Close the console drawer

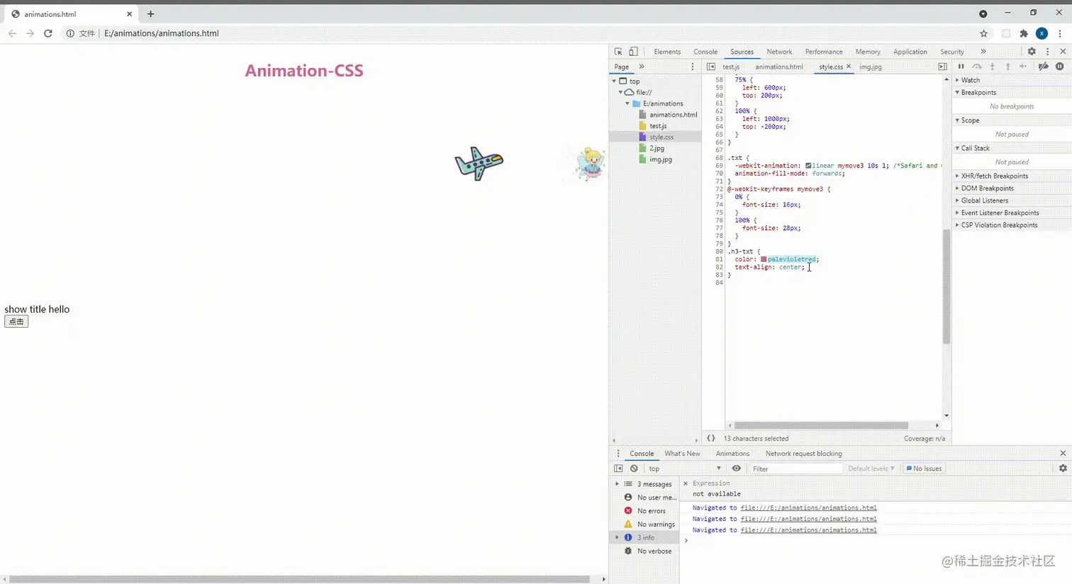coord(1063,453)
